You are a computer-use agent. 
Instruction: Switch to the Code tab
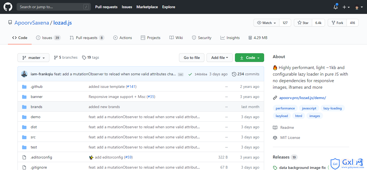tap(20, 38)
